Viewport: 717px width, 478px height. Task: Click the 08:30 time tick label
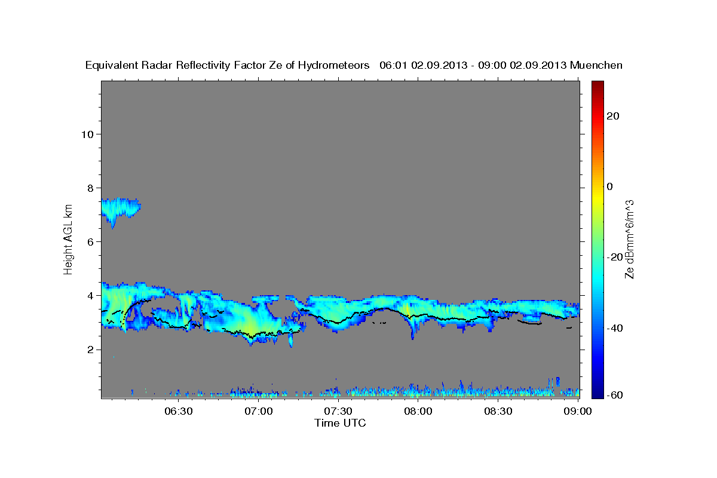[x=498, y=411]
